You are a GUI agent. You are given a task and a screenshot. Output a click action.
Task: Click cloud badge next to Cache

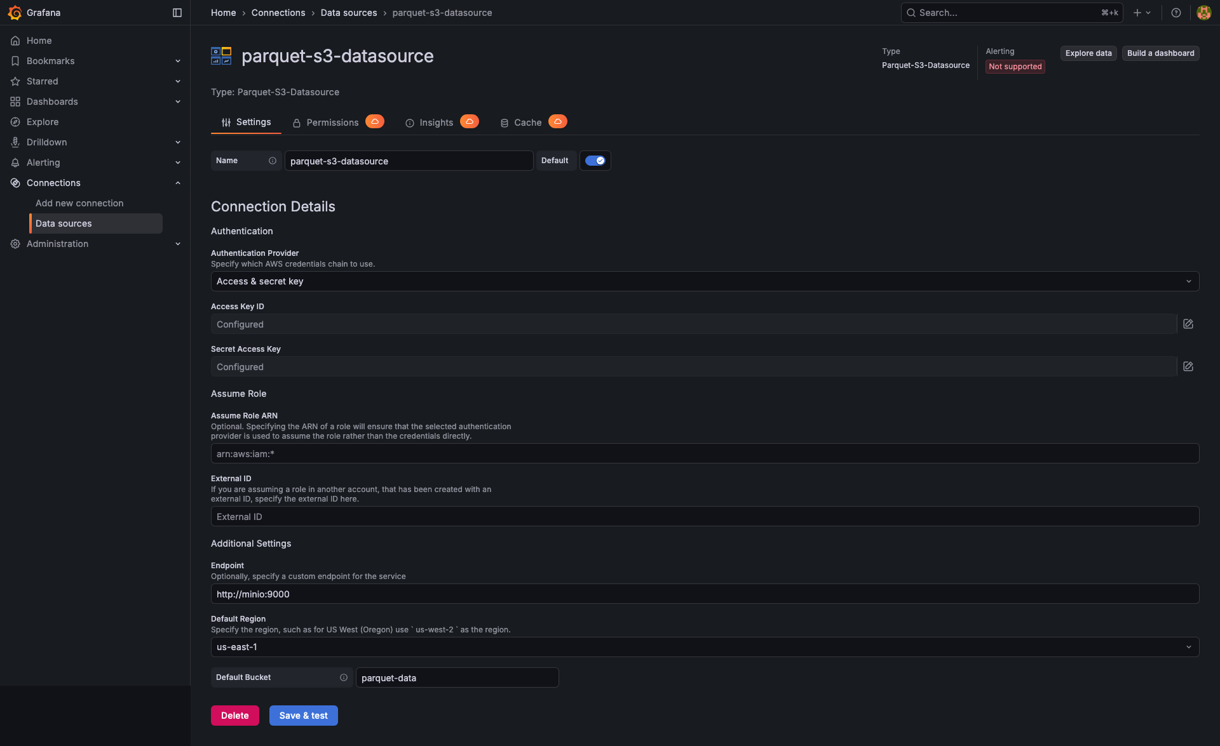coord(558,121)
